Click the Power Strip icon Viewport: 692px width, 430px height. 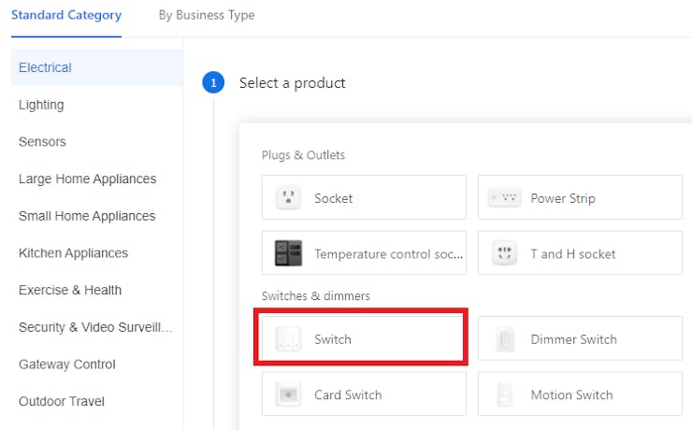click(x=504, y=198)
